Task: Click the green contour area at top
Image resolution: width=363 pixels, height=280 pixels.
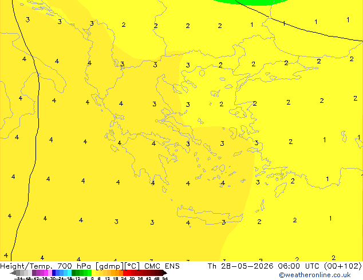Action: tap(250, 2)
